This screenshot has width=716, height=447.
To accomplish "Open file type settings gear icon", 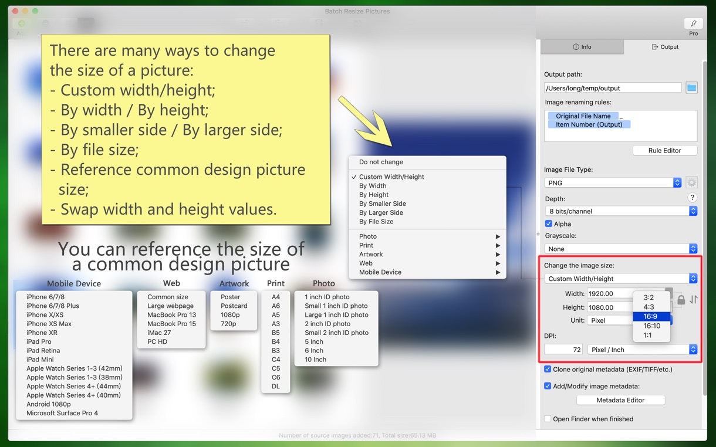I will [692, 182].
